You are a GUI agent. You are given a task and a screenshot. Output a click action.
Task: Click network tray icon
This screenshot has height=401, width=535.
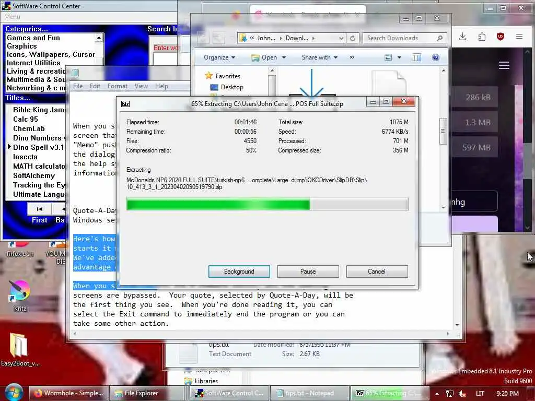450,394
